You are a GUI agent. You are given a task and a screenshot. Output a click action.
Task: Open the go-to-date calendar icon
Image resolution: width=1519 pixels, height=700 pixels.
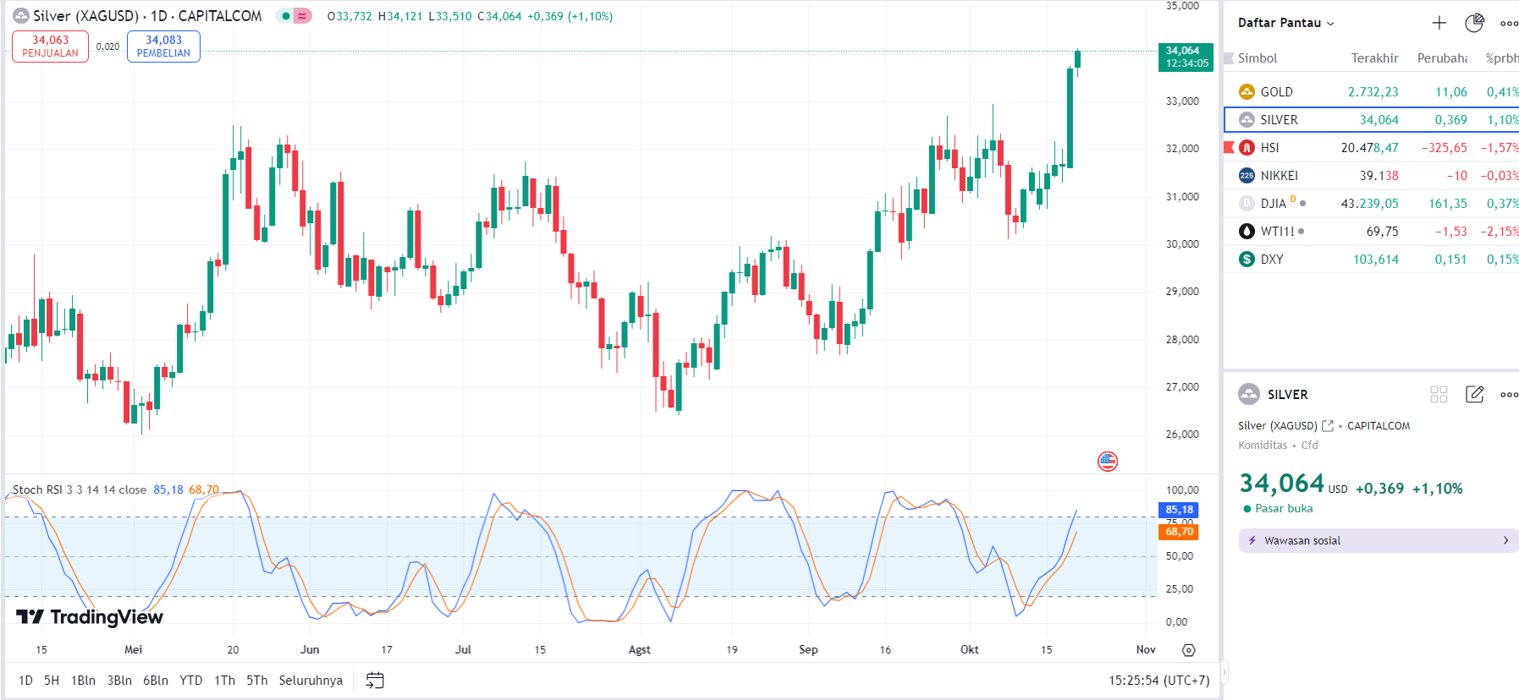tap(375, 680)
